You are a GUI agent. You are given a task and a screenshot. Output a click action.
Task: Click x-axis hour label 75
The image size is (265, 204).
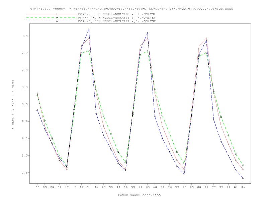coord(221,187)
